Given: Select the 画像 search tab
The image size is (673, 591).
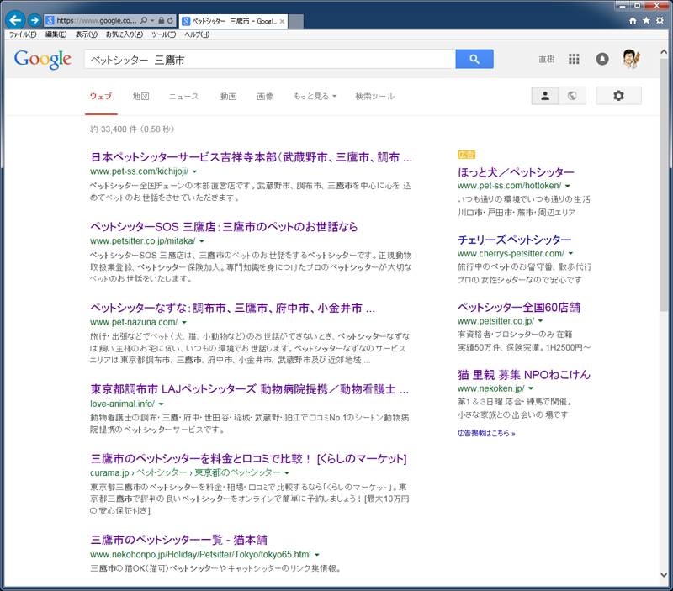Looking at the screenshot, I should pyautogui.click(x=264, y=97).
